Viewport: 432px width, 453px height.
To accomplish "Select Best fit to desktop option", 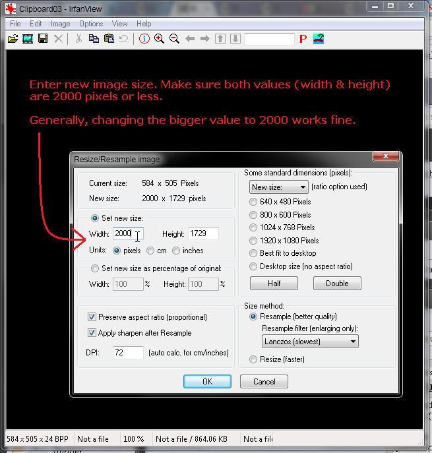I will pos(253,253).
